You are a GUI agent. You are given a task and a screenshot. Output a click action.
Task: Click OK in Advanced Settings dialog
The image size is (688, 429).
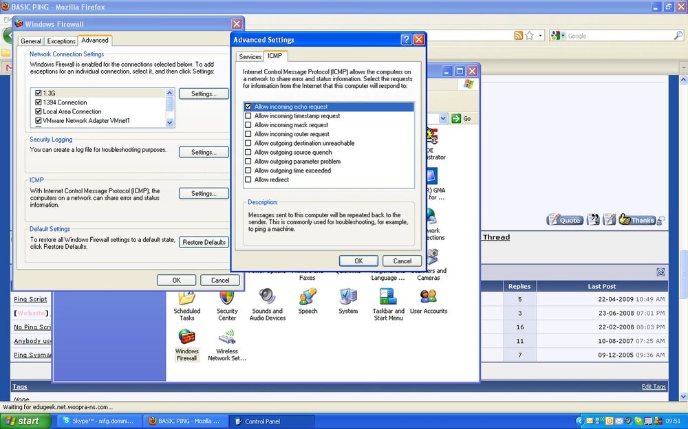click(x=358, y=261)
